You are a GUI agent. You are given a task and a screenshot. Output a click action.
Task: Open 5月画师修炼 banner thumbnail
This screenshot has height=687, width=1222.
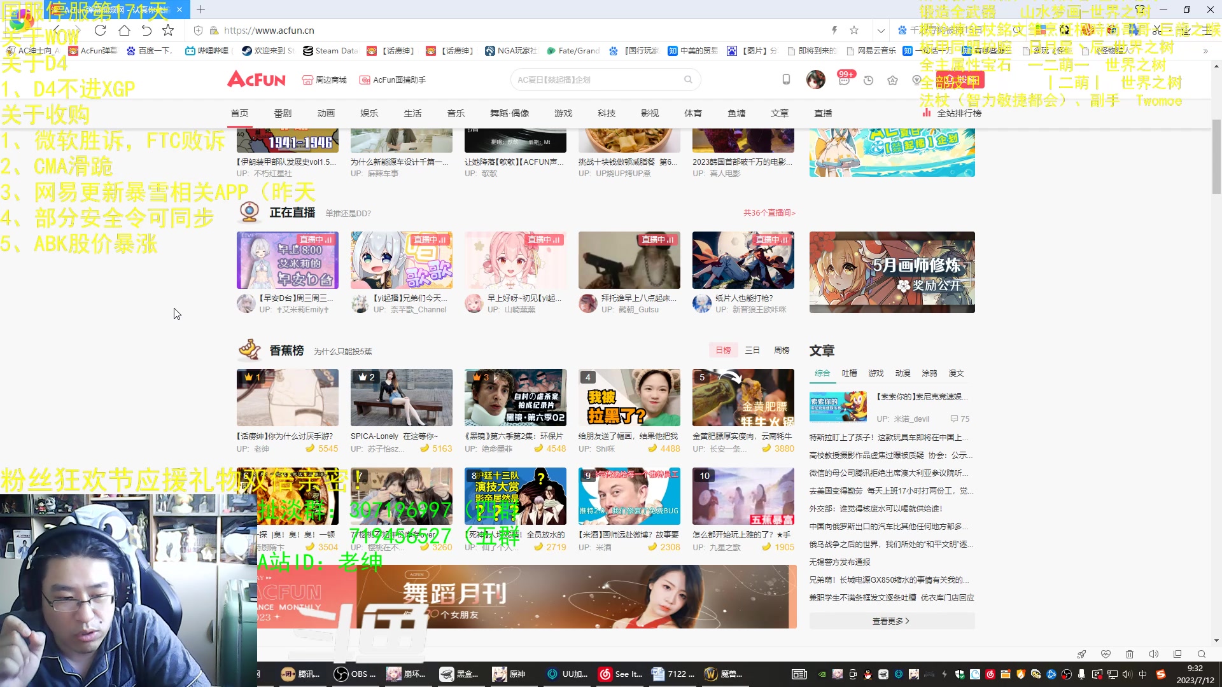coord(892,272)
